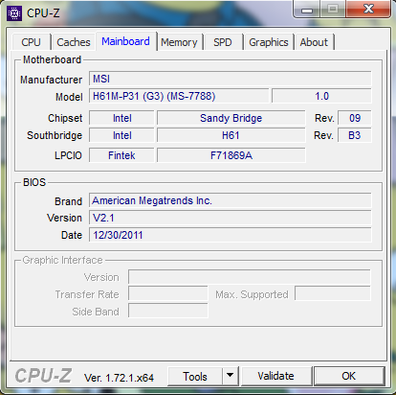The height and width of the screenshot is (395, 396).
Task: Click the Validate button
Action: pyautogui.click(x=276, y=376)
